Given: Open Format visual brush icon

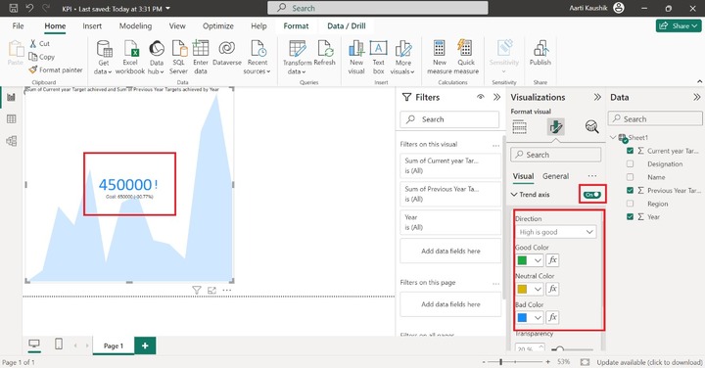Looking at the screenshot, I should click(556, 127).
